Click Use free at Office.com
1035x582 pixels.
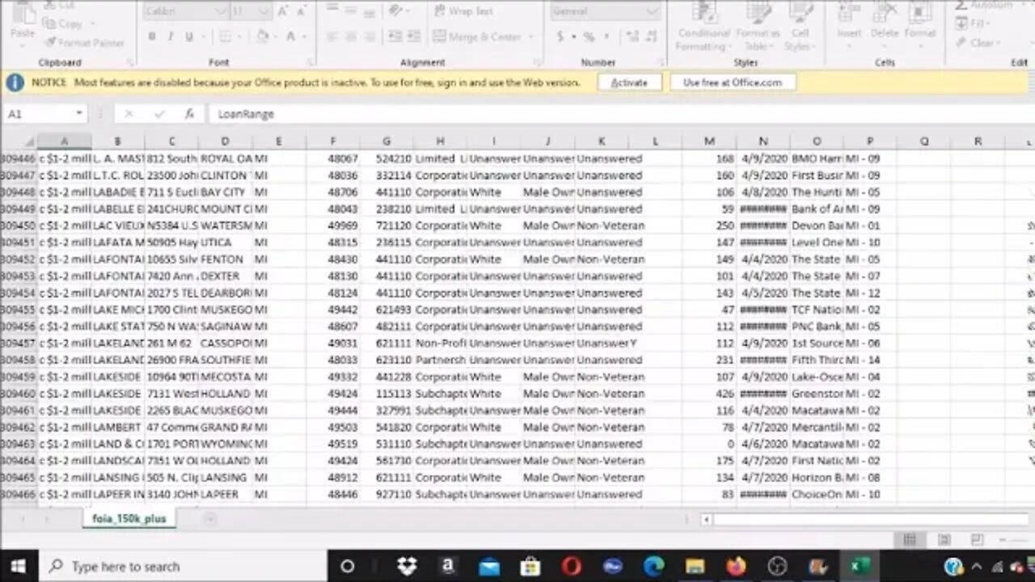point(733,82)
